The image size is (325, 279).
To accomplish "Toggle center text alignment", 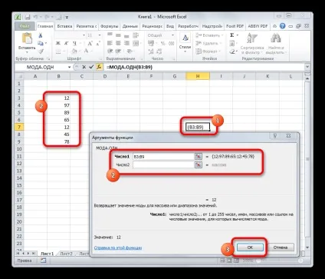I will pos(118,43).
